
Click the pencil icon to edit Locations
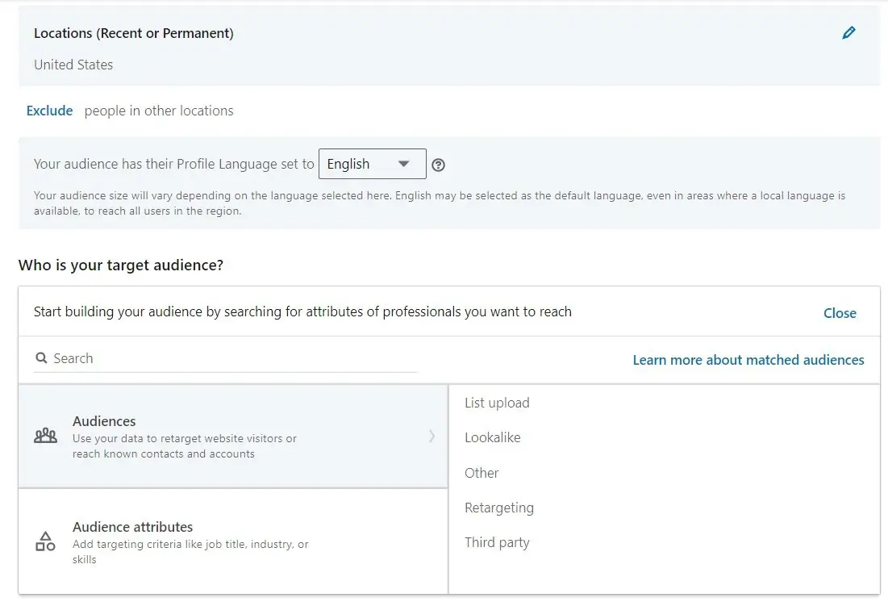pyautogui.click(x=848, y=33)
